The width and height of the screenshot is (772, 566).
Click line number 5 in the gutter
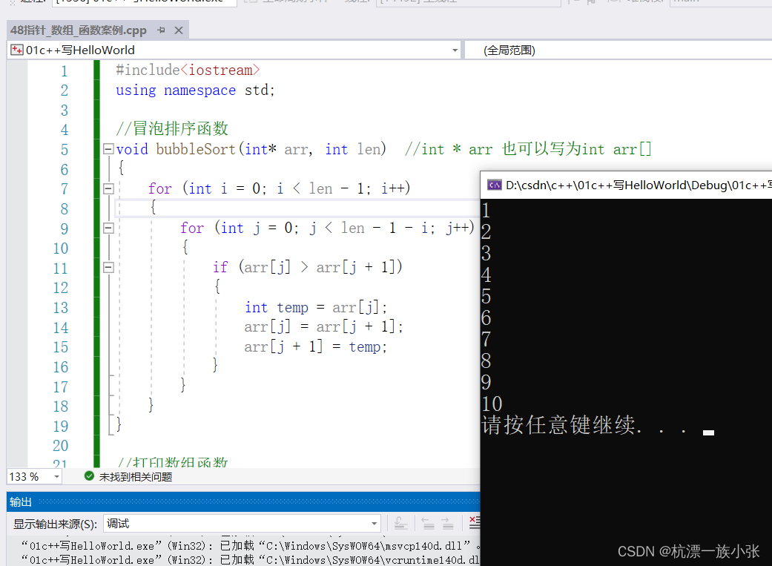[x=64, y=150]
